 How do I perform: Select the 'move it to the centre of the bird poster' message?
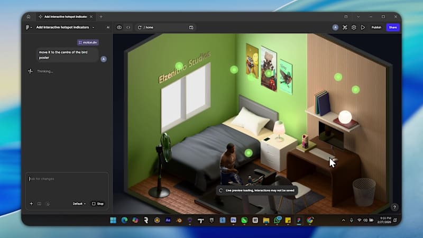coord(68,55)
